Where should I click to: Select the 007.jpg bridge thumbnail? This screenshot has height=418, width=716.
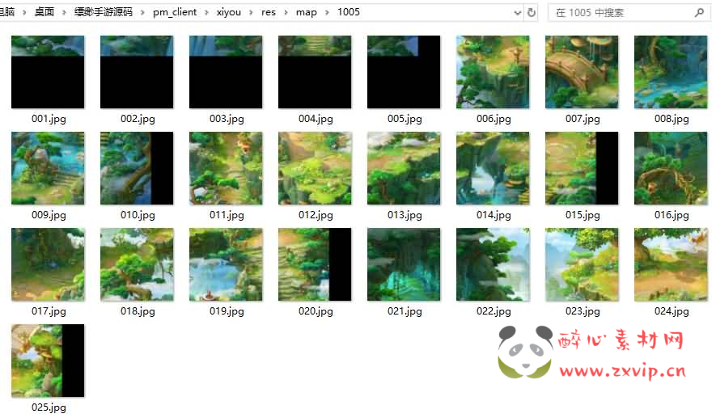[x=582, y=72]
